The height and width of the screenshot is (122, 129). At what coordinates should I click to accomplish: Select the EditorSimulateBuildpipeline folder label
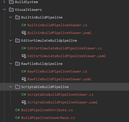pos(49,41)
